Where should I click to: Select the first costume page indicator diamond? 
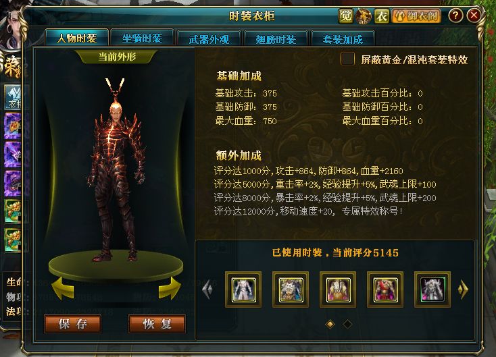click(330, 324)
